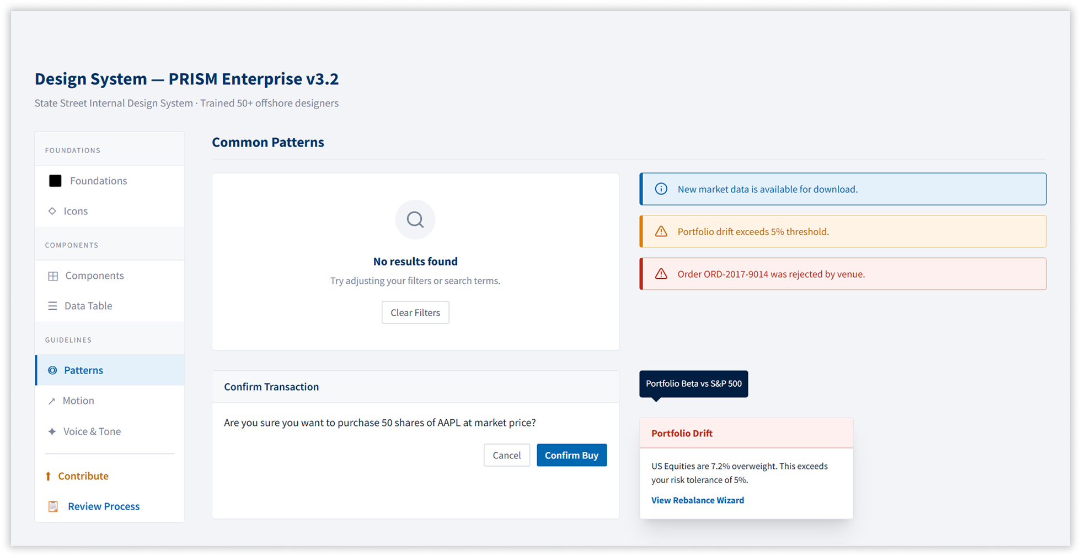Screen dimensions: 1081x557
Task: Open the Motion guidelines page
Action: pos(78,401)
